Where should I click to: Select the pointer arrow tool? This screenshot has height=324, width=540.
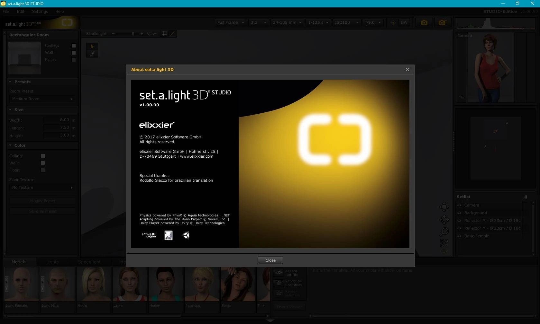pos(92,47)
